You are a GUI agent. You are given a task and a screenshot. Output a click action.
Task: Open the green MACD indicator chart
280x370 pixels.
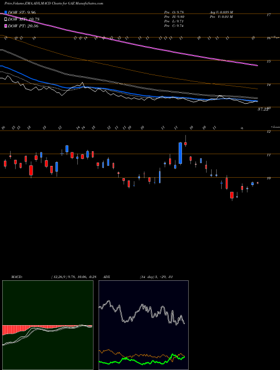[48, 325]
